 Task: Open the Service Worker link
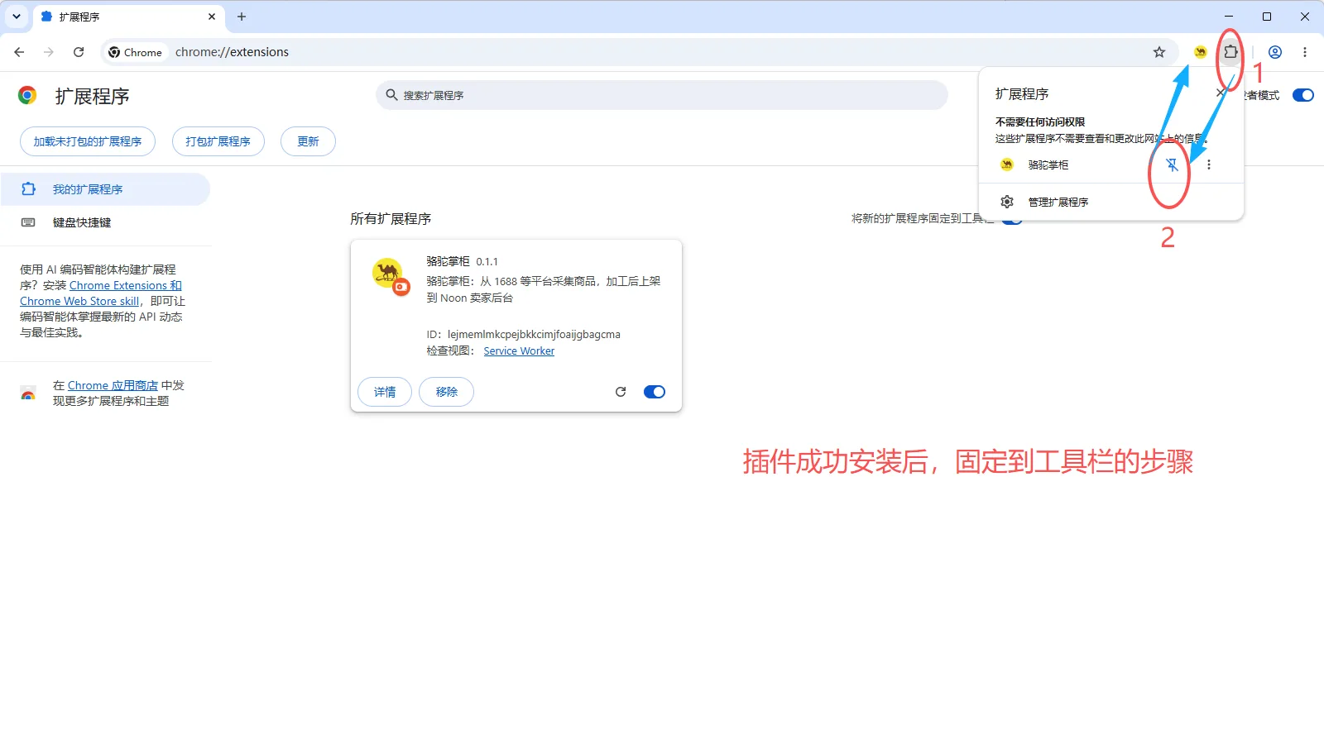click(x=519, y=351)
